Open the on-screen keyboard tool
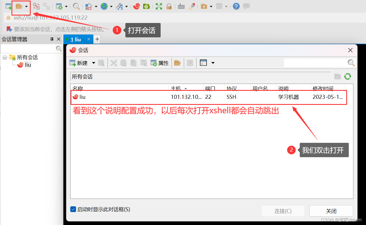 click(181, 6)
